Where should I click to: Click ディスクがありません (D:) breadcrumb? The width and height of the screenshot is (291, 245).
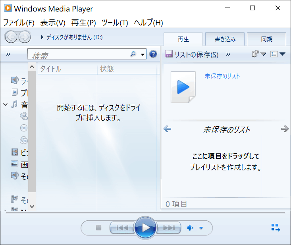tap(74, 37)
